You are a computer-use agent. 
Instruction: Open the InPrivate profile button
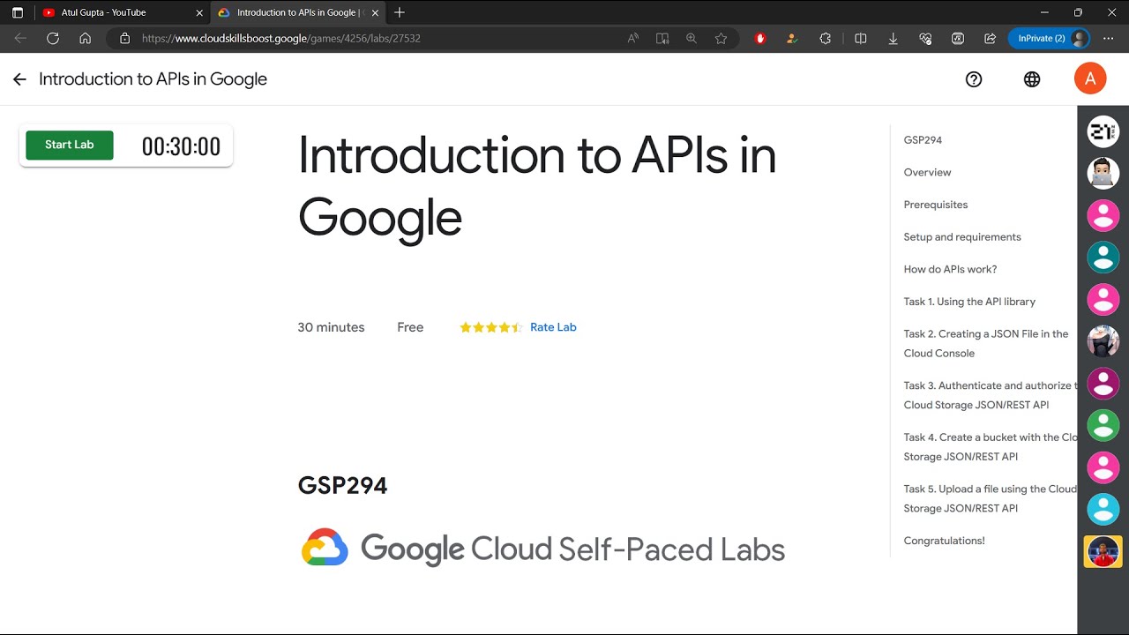pyautogui.click(x=1050, y=39)
